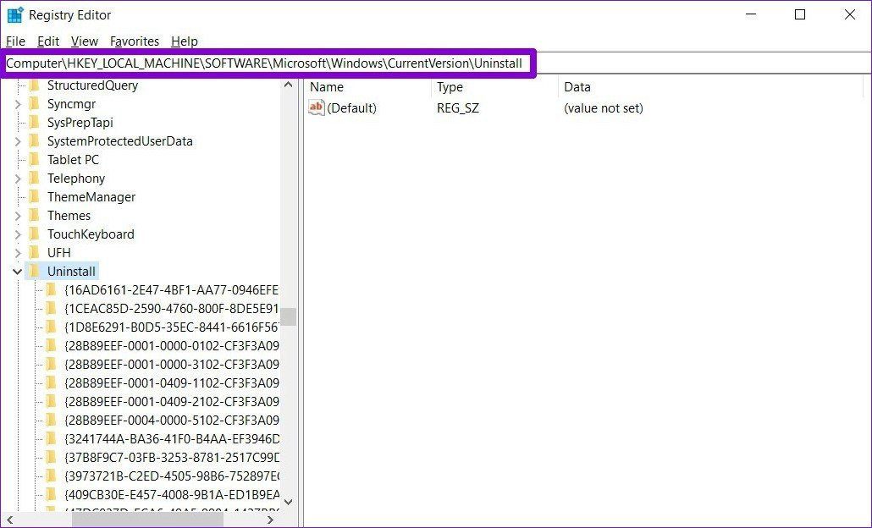The width and height of the screenshot is (872, 528).
Task: Click folder icon beside {3241744A-BA36-41F0 key
Action: pyautogui.click(x=51, y=438)
